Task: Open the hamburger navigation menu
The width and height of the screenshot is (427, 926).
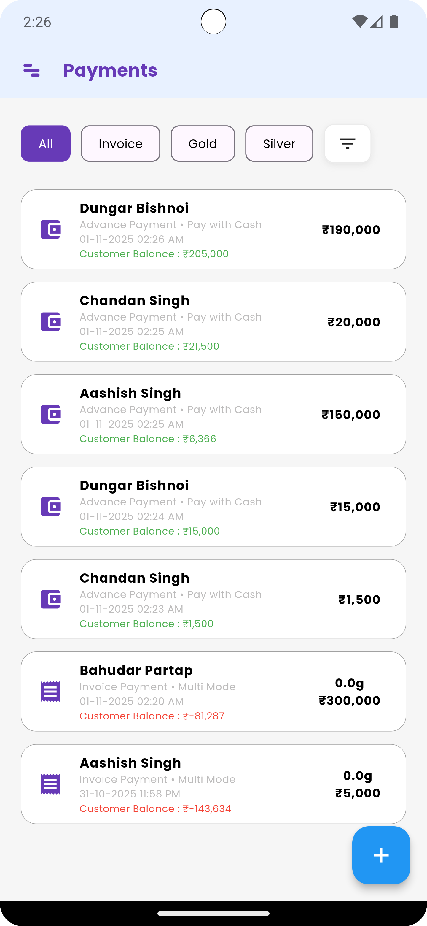Action: point(32,70)
